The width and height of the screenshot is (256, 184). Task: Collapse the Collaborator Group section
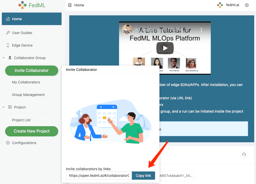point(4,58)
